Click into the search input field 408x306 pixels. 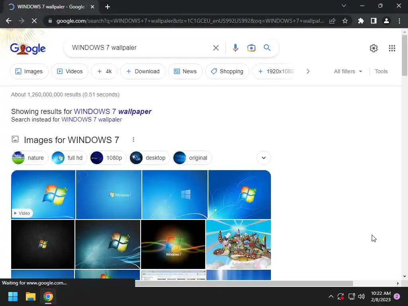pyautogui.click(x=141, y=48)
